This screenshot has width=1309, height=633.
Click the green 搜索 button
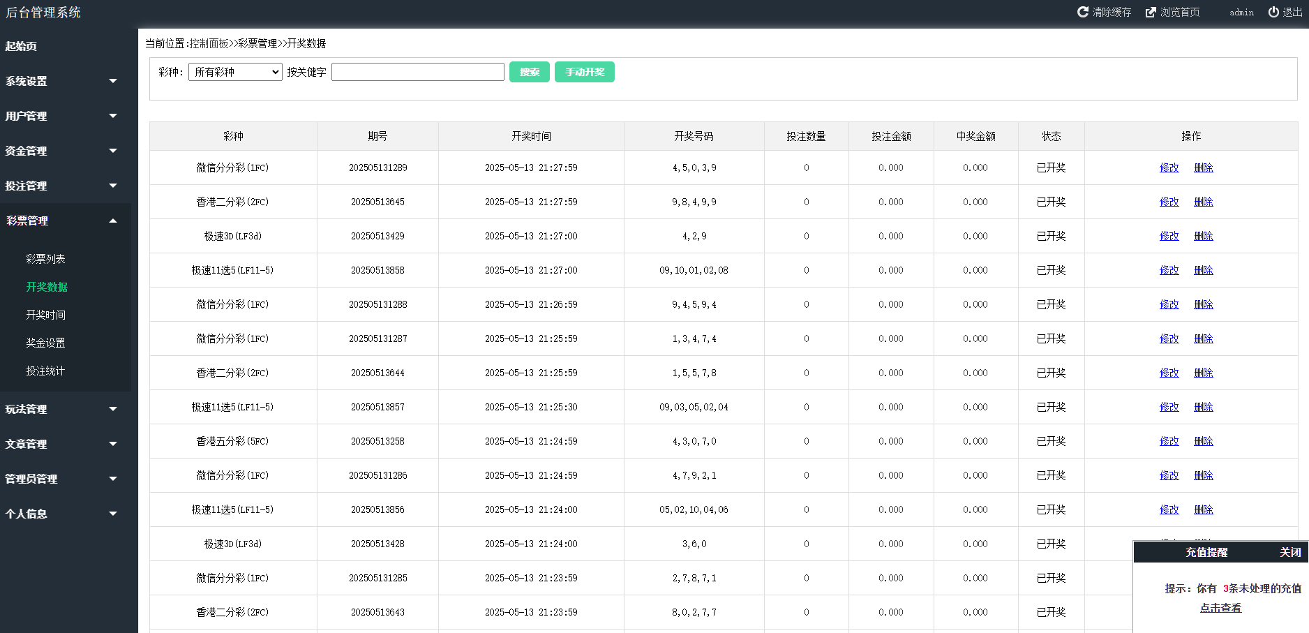click(529, 72)
